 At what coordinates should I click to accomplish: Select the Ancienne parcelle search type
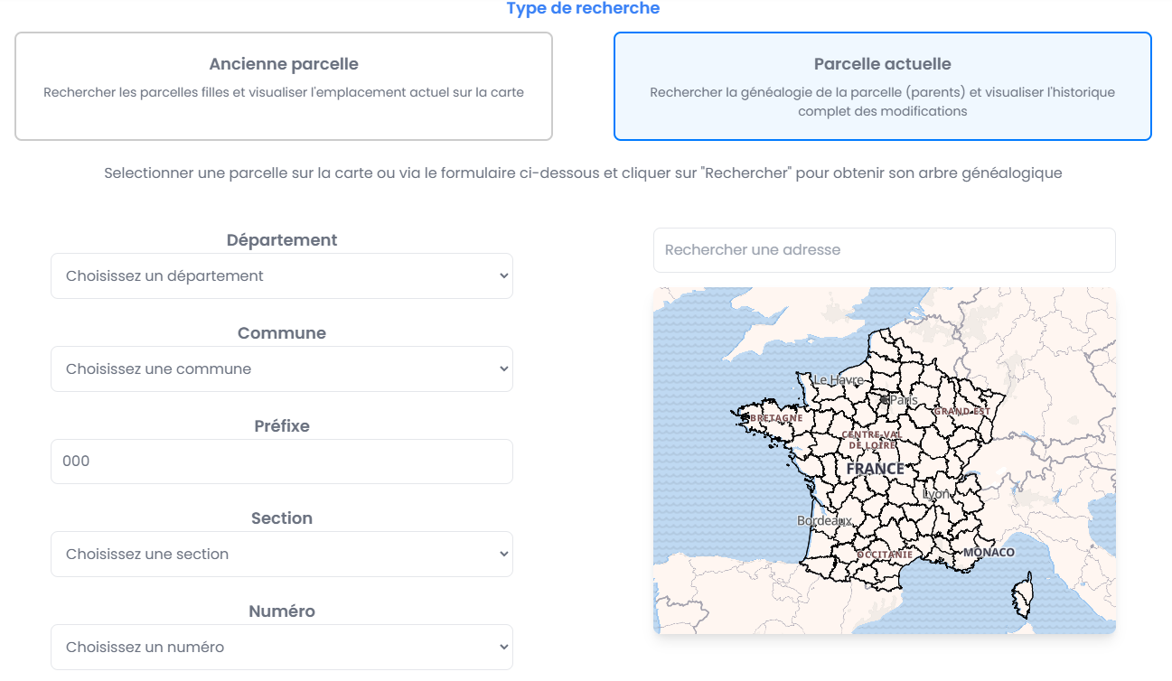click(284, 87)
